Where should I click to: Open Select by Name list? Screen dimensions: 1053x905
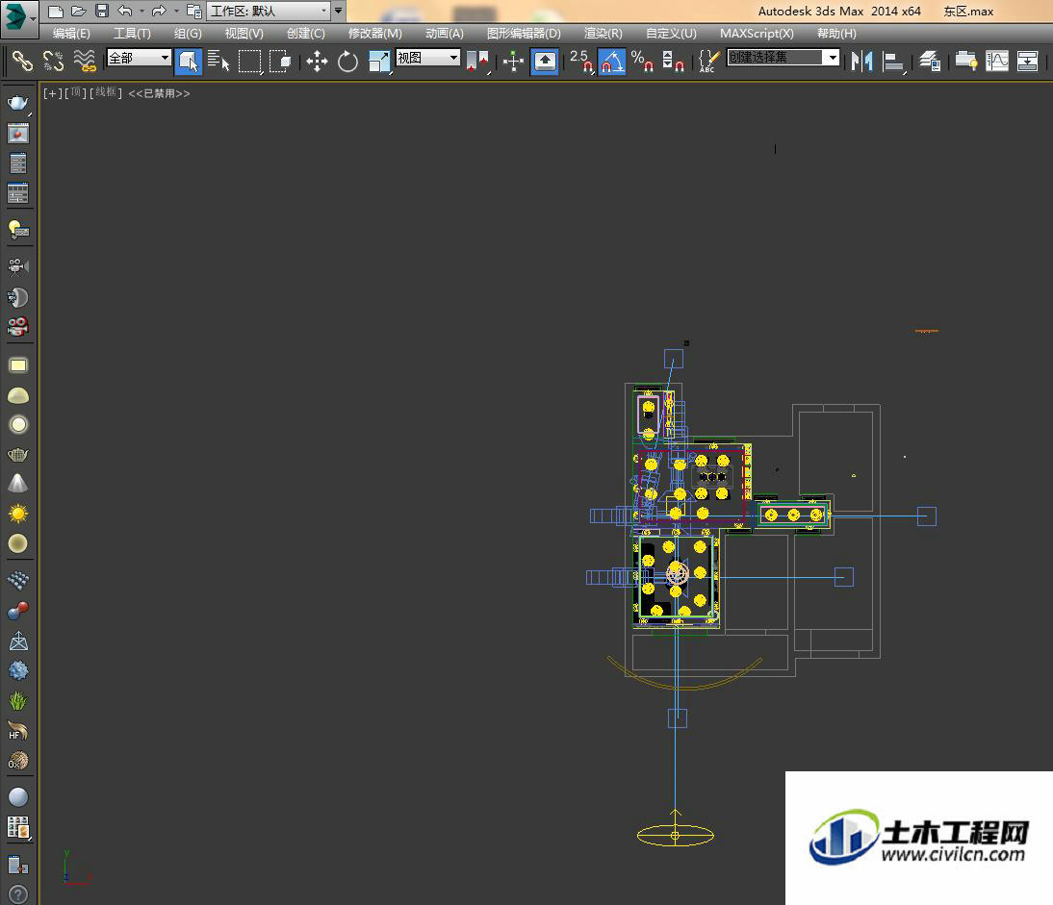[218, 61]
